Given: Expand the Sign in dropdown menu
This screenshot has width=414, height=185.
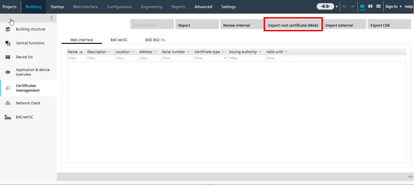Looking at the screenshot, I should click(x=401, y=7).
